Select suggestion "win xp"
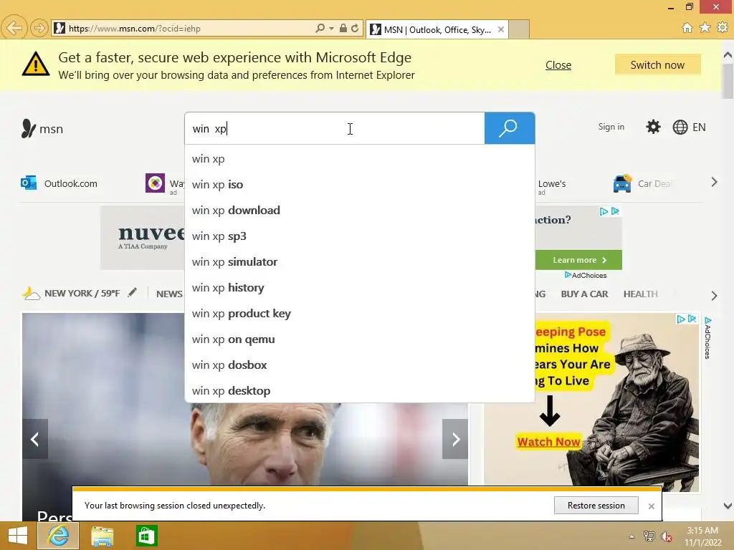 click(360, 159)
